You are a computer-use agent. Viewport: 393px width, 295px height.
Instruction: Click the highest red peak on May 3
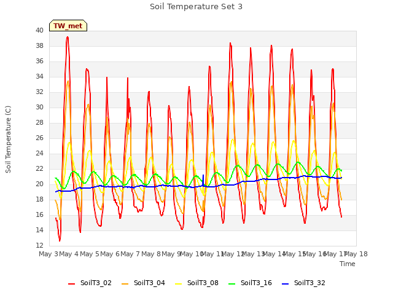click(68, 37)
